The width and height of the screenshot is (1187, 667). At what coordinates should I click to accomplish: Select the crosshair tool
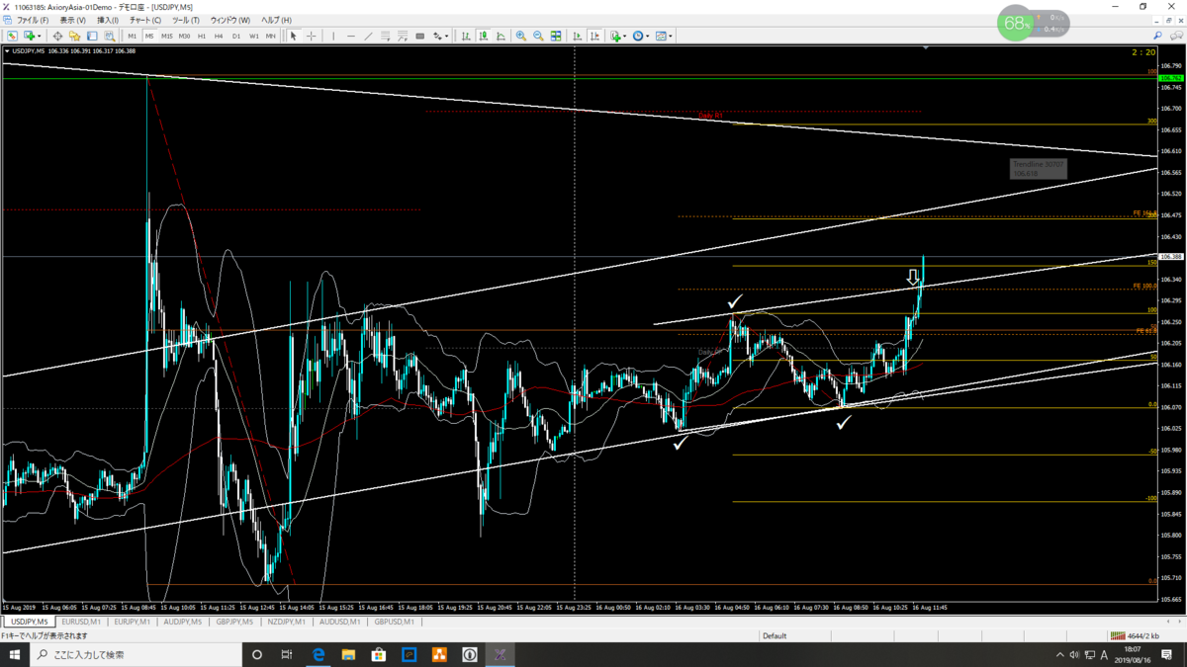(311, 36)
